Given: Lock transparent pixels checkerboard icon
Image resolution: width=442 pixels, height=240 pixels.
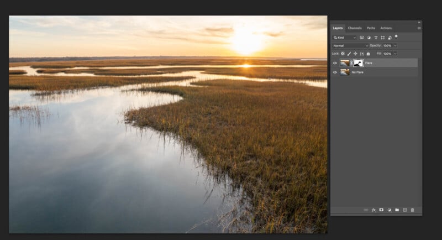Looking at the screenshot, I should click(x=343, y=54).
